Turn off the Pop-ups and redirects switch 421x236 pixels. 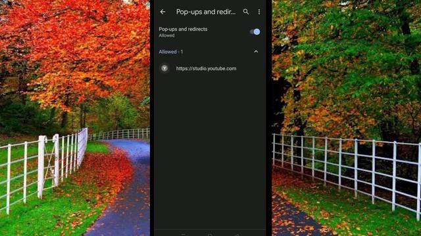(255, 32)
